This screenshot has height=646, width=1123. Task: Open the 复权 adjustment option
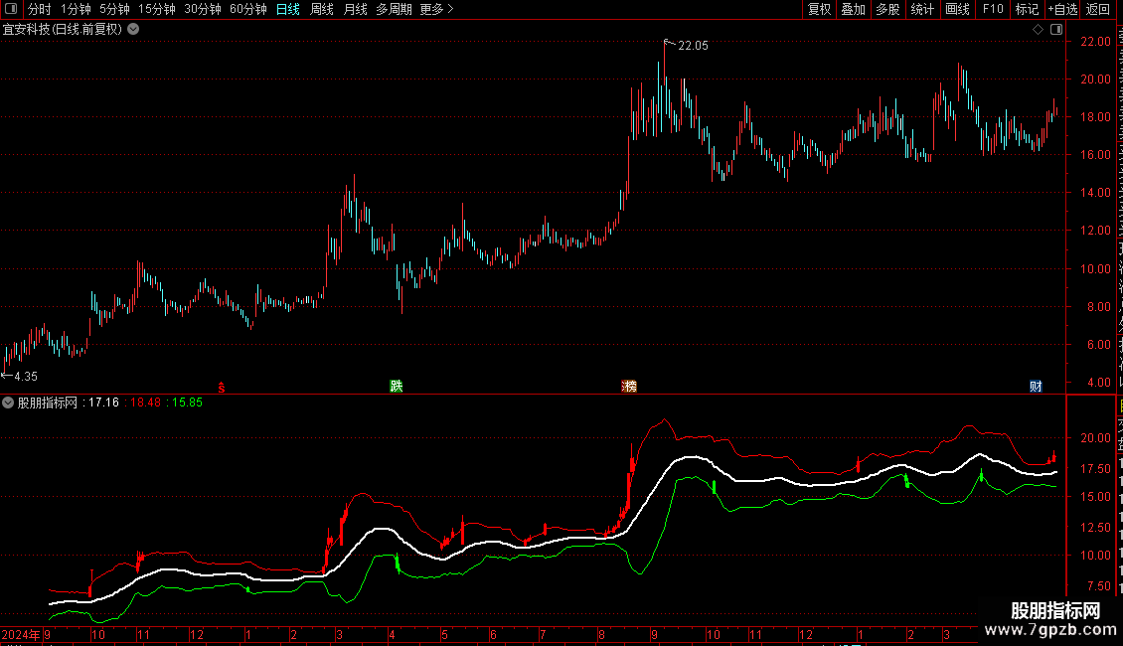(819, 9)
